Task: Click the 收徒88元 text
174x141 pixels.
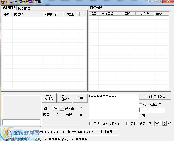Action: pyautogui.click(x=106, y=132)
